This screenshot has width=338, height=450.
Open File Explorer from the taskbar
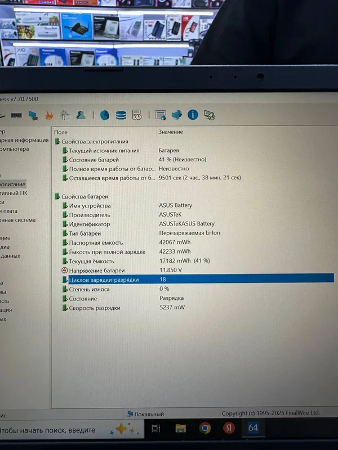[x=180, y=429]
